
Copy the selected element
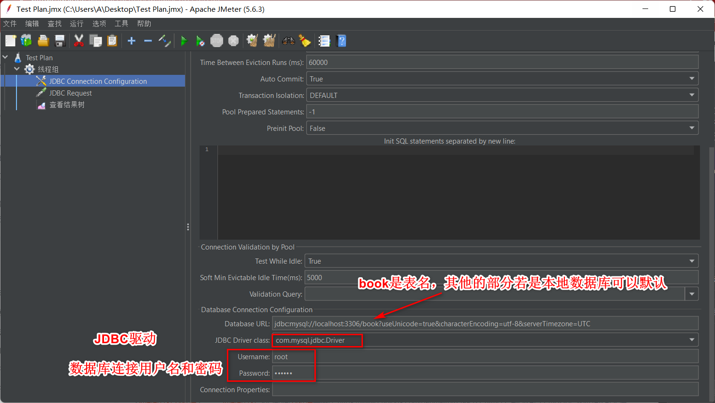(x=96, y=41)
